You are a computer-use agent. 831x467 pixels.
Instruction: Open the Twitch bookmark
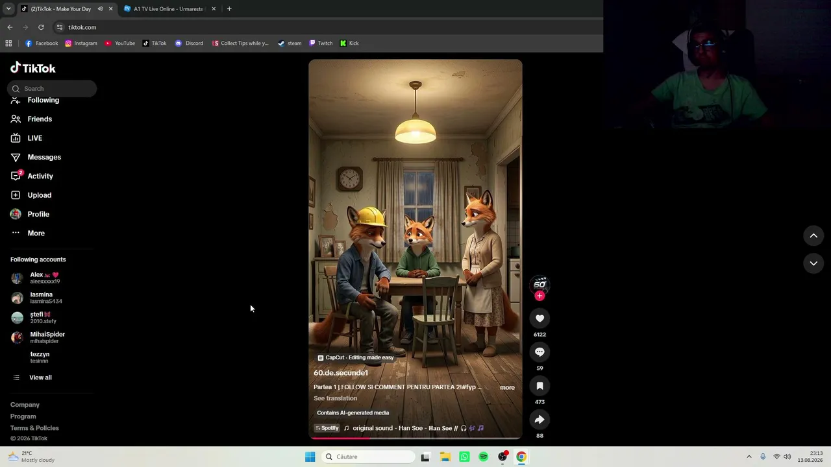tap(321, 43)
